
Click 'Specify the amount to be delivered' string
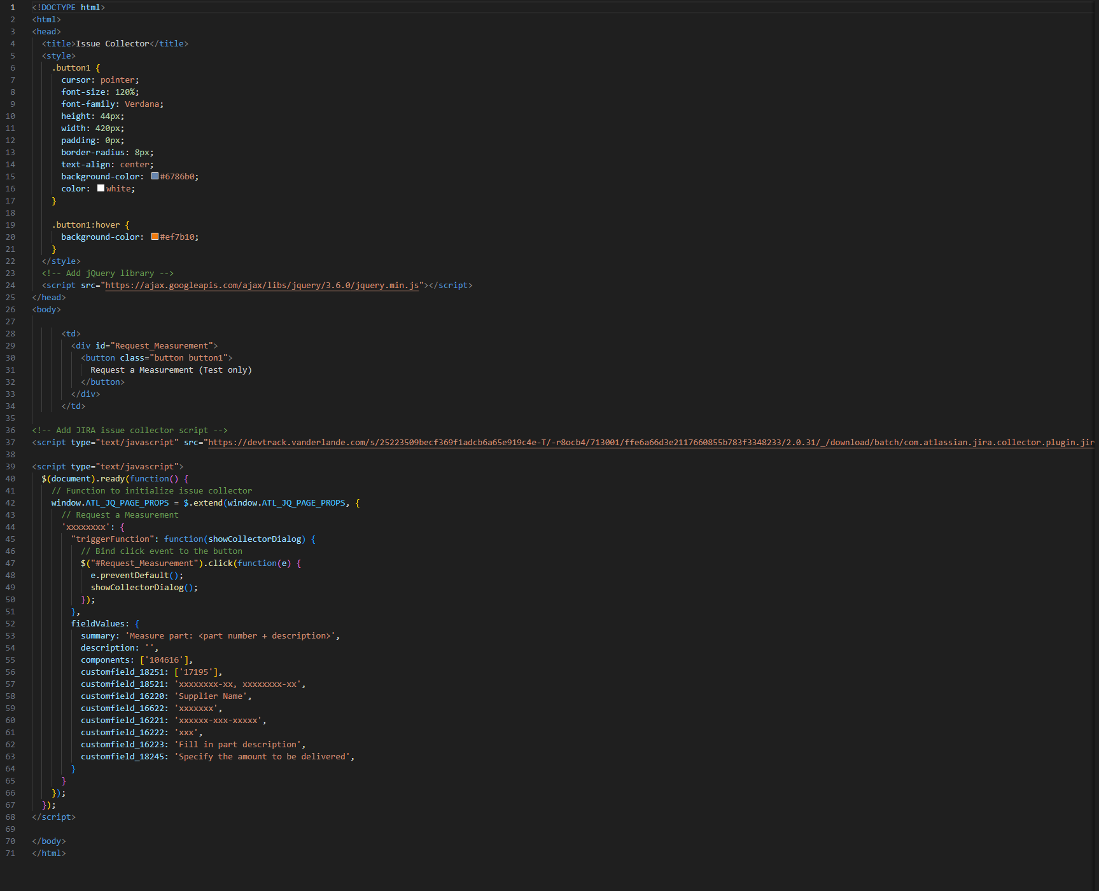[x=262, y=757]
